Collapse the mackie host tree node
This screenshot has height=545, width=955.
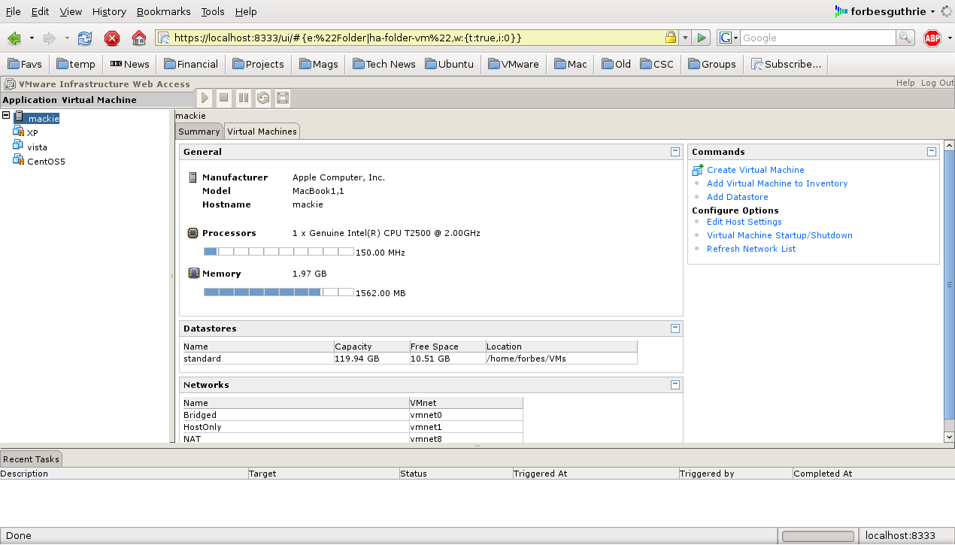pyautogui.click(x=6, y=116)
